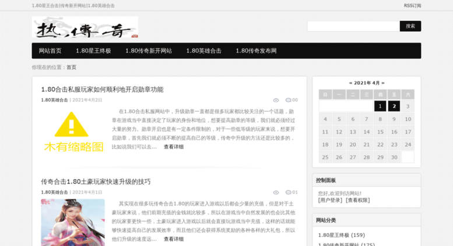Open 1.80英雄合击 in the navigation bar

pos(203,51)
